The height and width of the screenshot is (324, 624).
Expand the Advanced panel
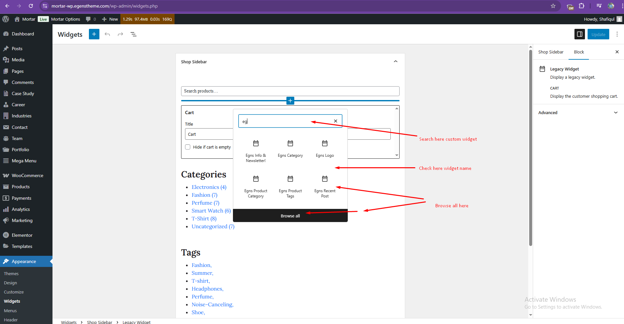(578, 112)
